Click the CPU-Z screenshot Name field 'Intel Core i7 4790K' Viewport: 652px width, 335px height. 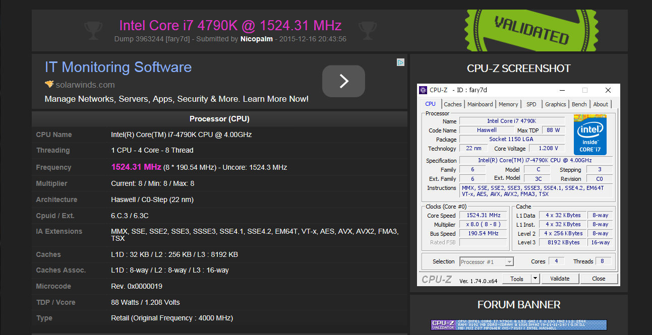coord(512,121)
